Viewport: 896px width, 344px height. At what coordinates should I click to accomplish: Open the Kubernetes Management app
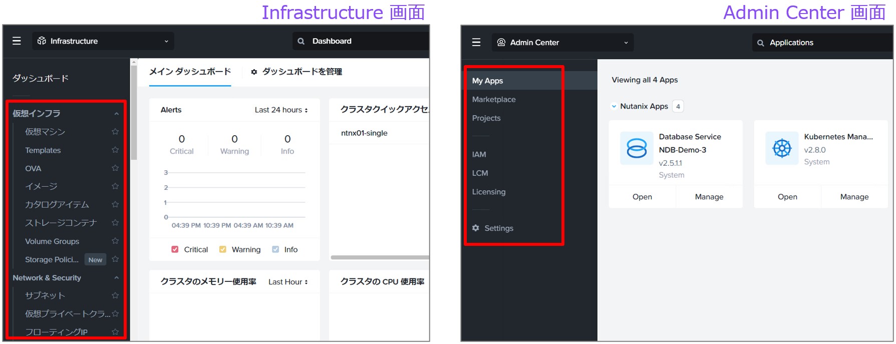(787, 197)
